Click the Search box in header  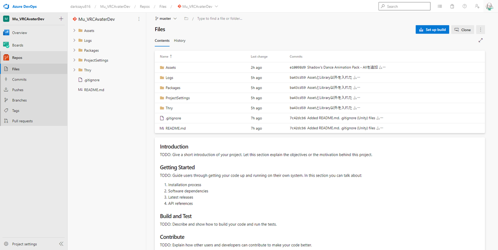[x=405, y=6]
